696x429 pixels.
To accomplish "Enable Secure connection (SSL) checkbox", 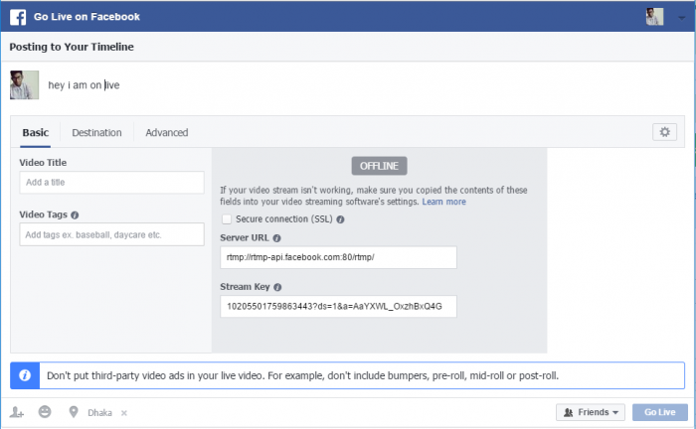I will tap(227, 219).
